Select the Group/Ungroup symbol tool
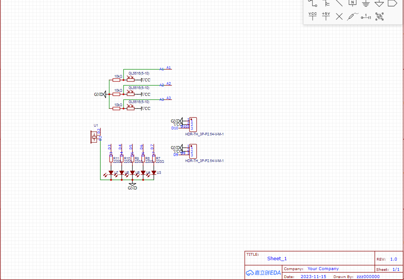 coord(380,17)
